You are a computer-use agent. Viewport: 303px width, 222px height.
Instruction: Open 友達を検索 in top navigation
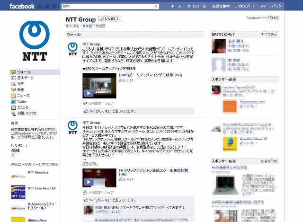(221, 6)
